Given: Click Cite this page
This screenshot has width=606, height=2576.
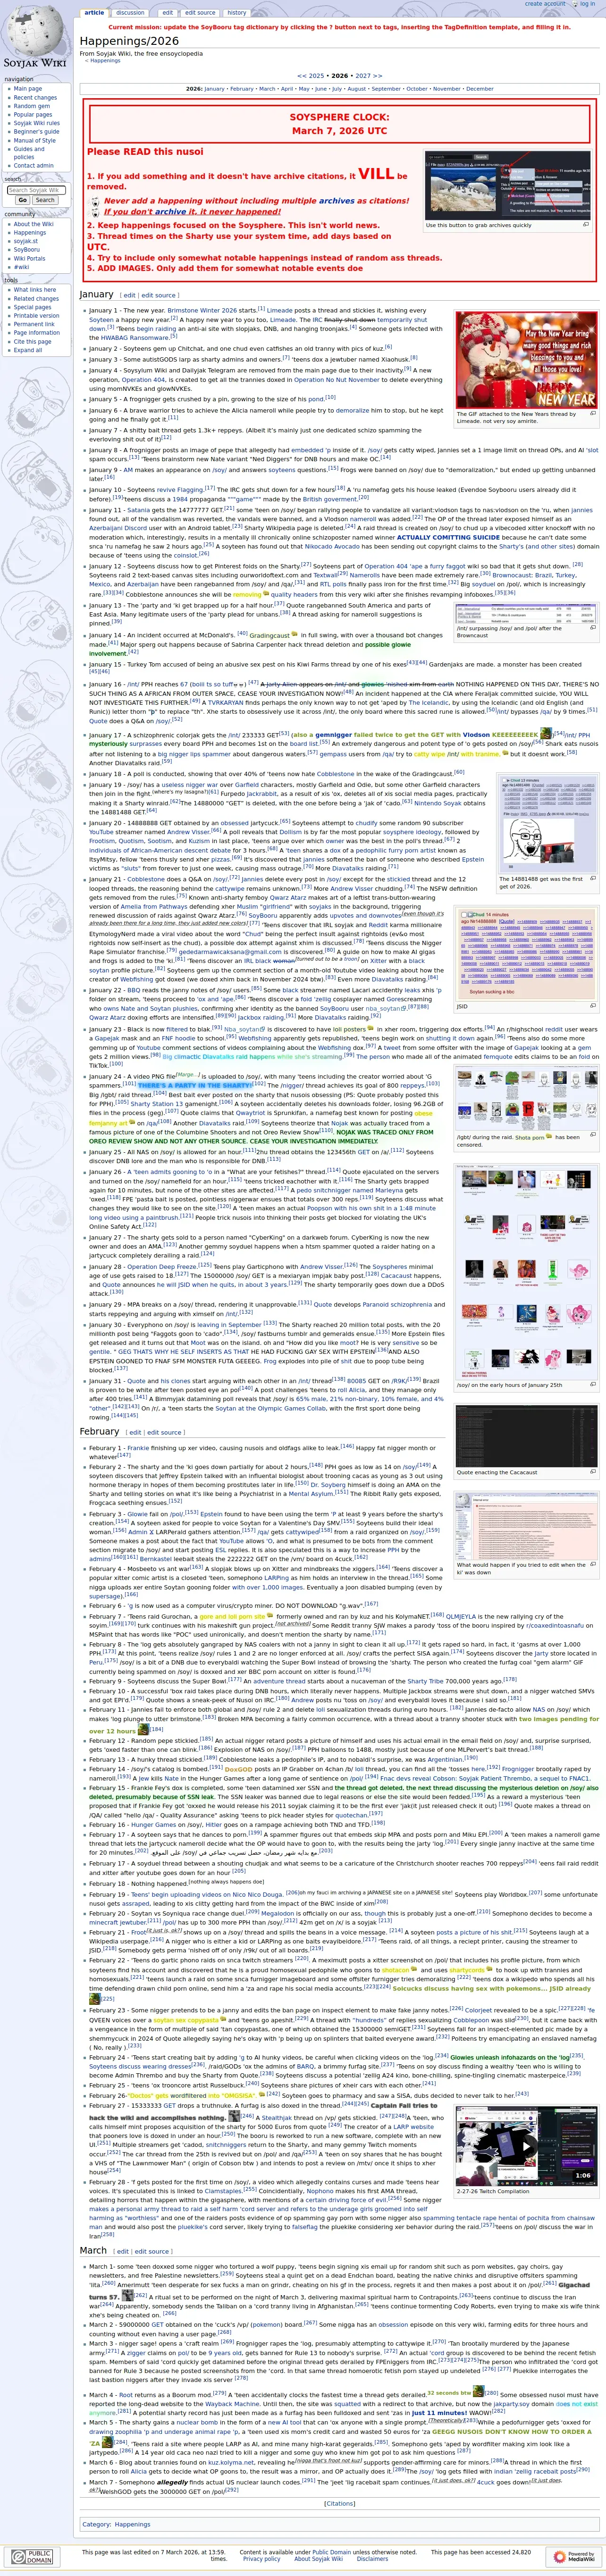Looking at the screenshot, I should (32, 342).
